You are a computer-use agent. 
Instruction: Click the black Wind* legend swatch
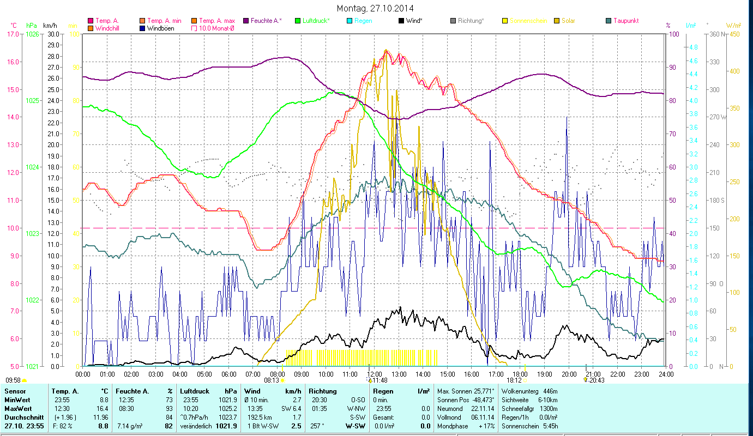click(401, 21)
